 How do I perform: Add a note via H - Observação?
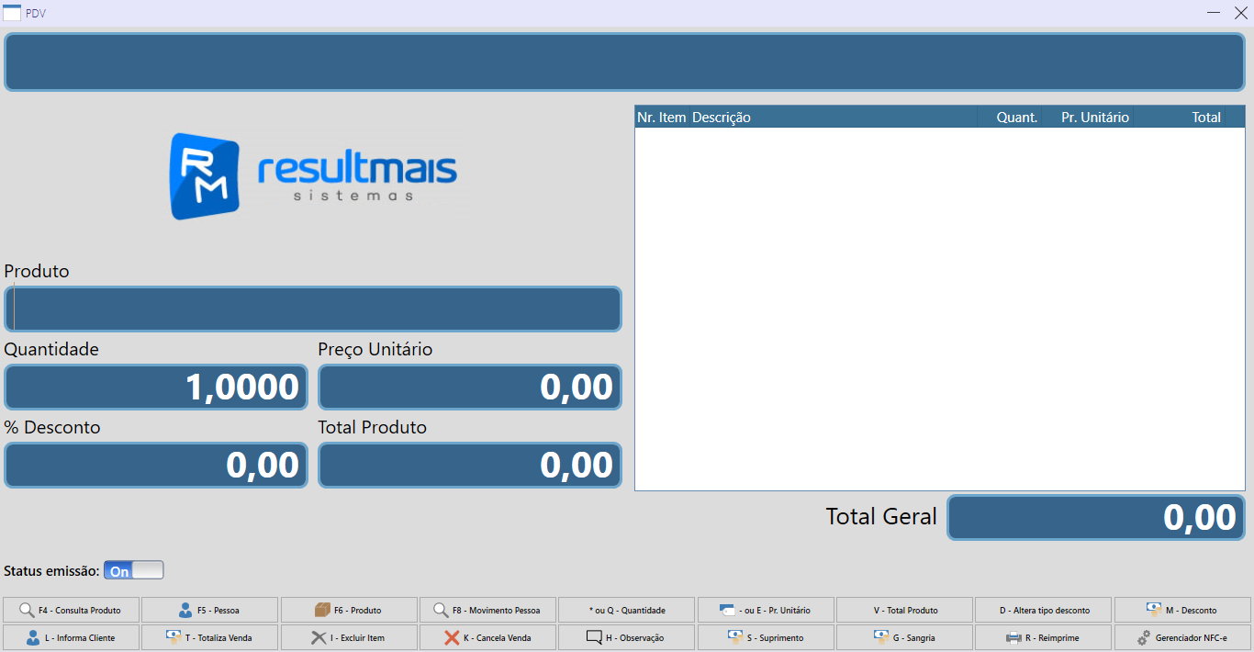pos(626,637)
